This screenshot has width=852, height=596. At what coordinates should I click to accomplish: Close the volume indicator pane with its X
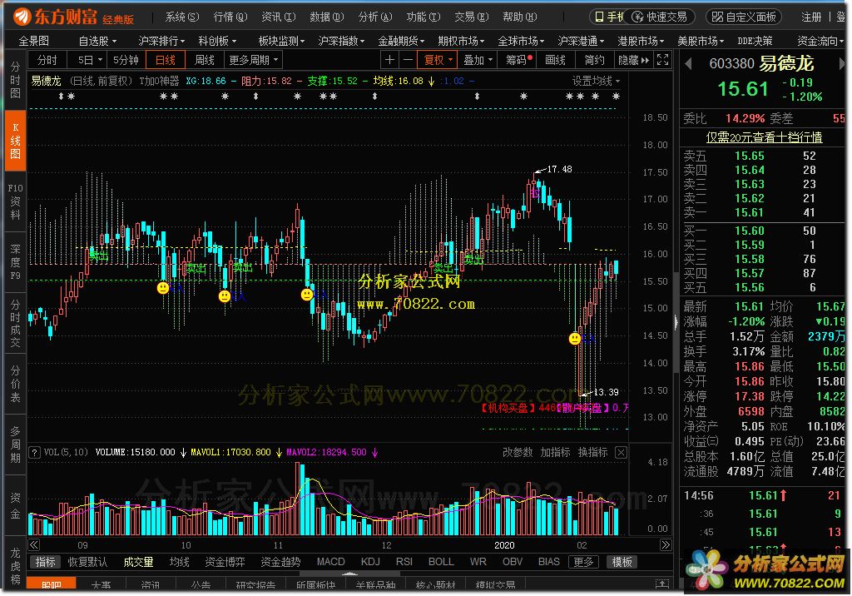621,453
